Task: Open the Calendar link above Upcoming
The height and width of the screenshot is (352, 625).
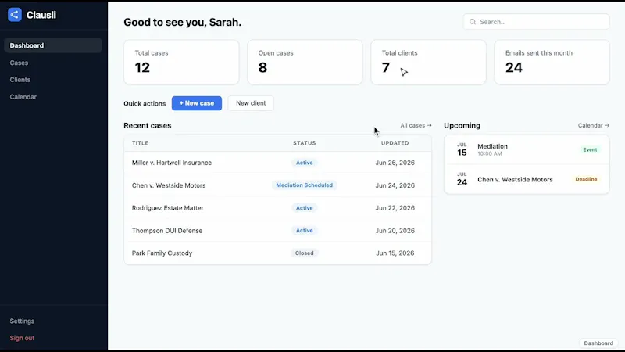Action: tap(594, 125)
